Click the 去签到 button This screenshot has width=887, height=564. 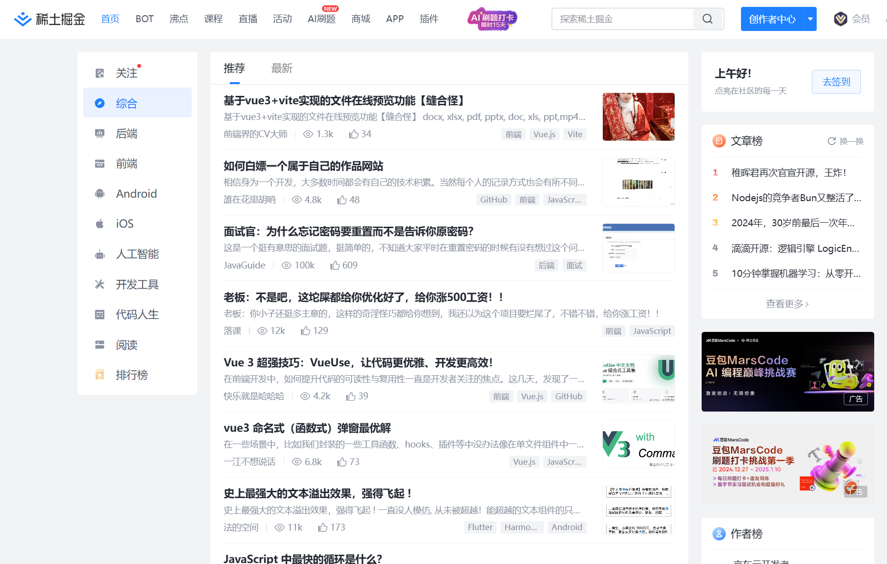click(836, 82)
